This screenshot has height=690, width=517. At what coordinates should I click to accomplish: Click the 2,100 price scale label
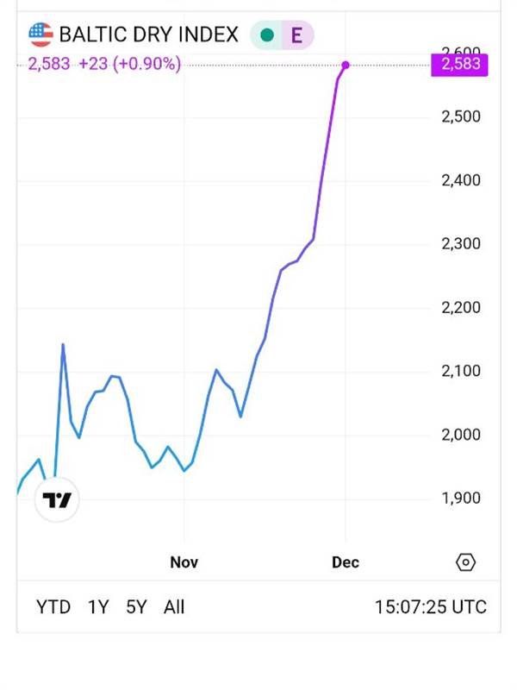460,371
